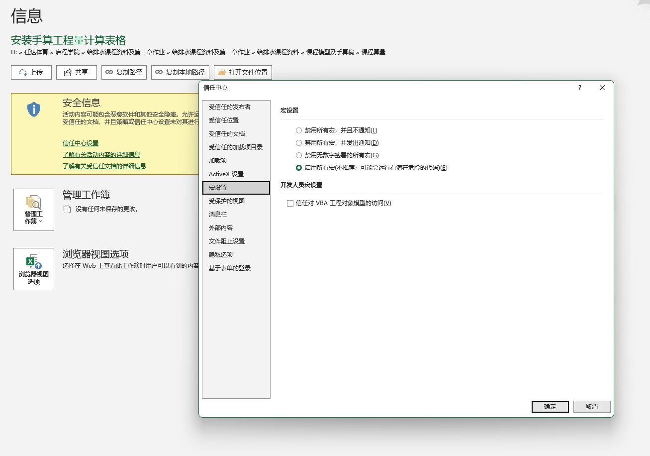This screenshot has height=456, width=650.
Task: Open 管理工作簿 dropdown button
Action: (34, 210)
